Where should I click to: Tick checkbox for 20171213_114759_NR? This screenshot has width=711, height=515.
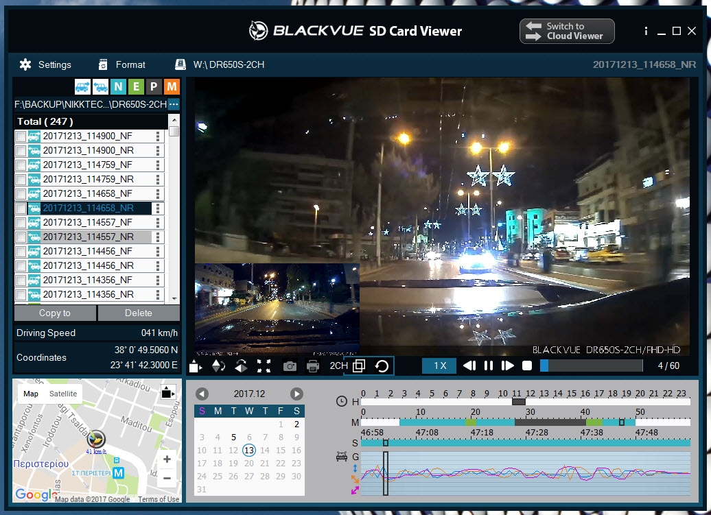[21, 180]
